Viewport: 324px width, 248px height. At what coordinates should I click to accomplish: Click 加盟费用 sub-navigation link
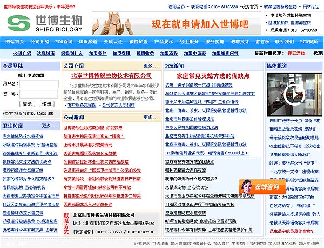pos(122,54)
